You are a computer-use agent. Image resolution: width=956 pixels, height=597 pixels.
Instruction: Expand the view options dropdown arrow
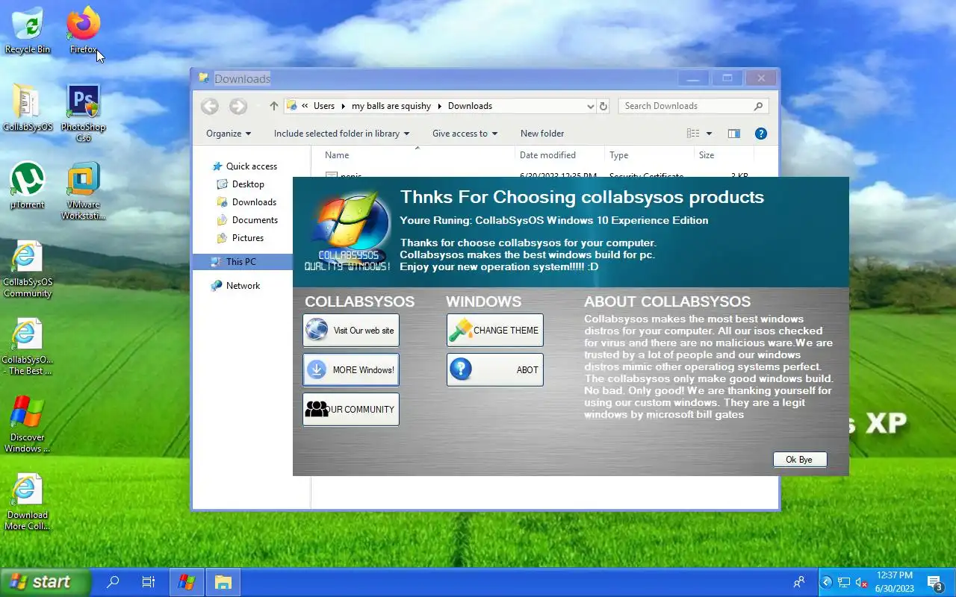(709, 134)
